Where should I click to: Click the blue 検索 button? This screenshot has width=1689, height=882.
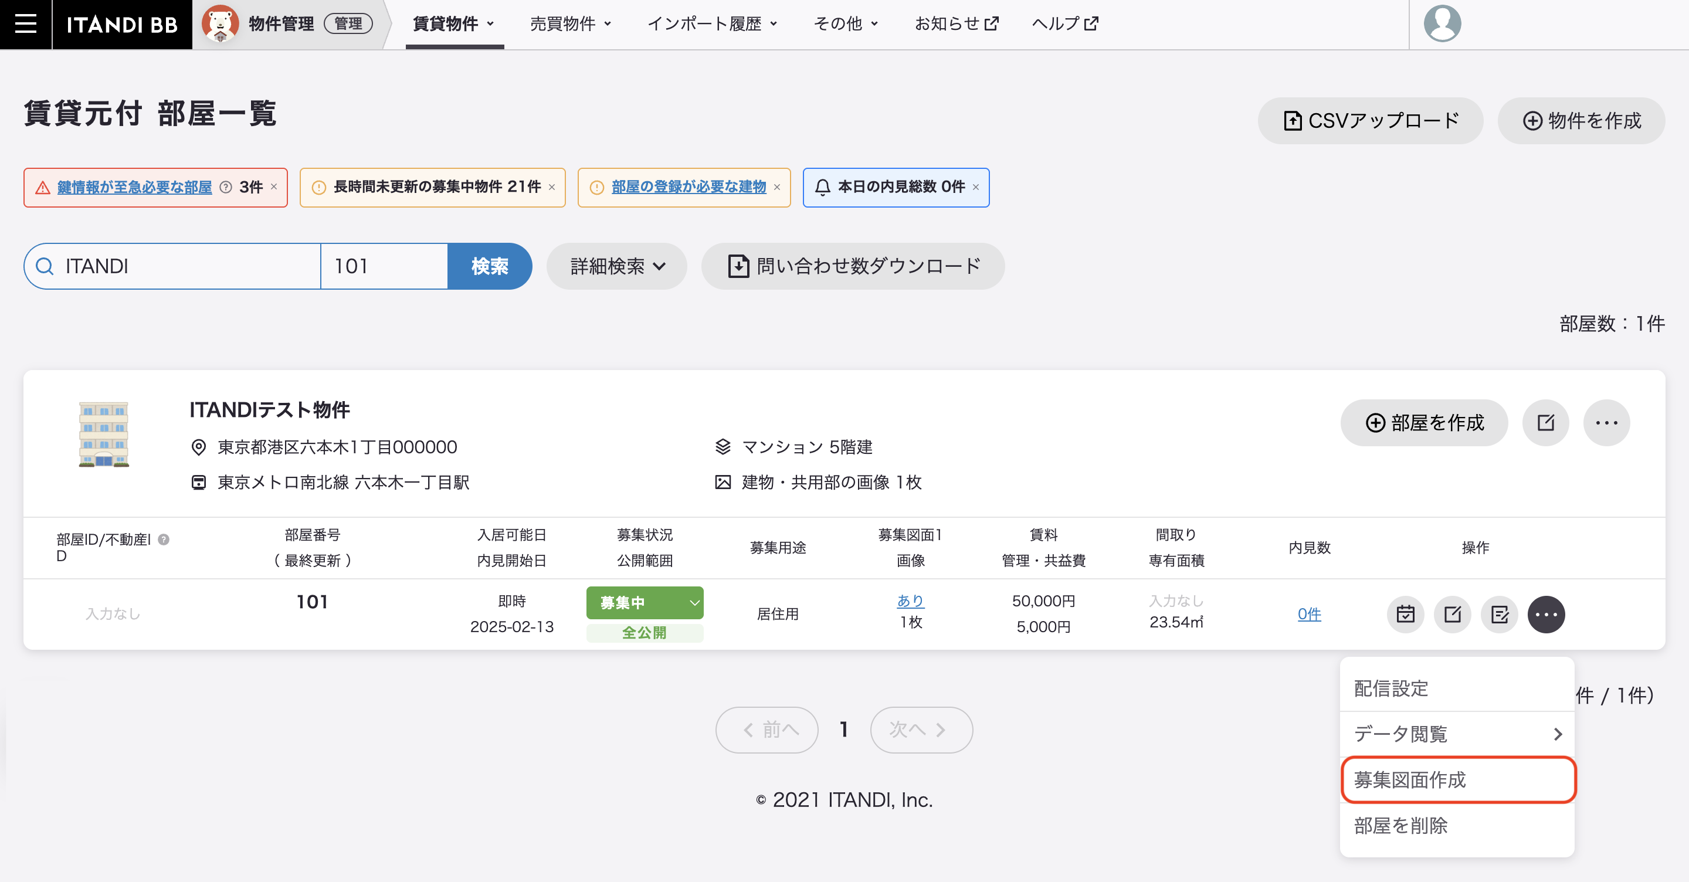tap(489, 266)
